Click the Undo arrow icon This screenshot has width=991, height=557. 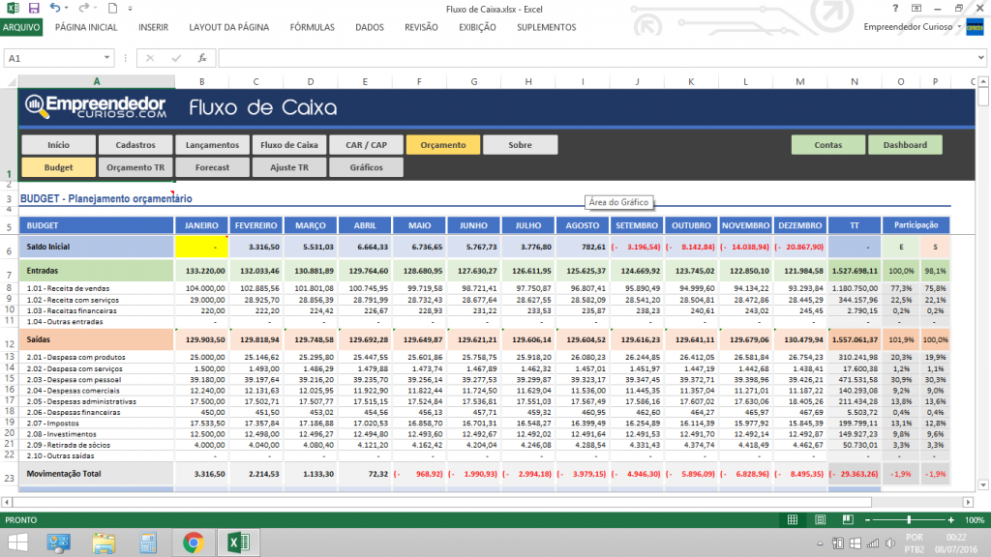[55, 9]
